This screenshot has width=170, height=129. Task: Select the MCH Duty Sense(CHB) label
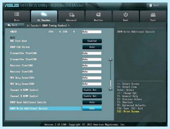[22, 84]
